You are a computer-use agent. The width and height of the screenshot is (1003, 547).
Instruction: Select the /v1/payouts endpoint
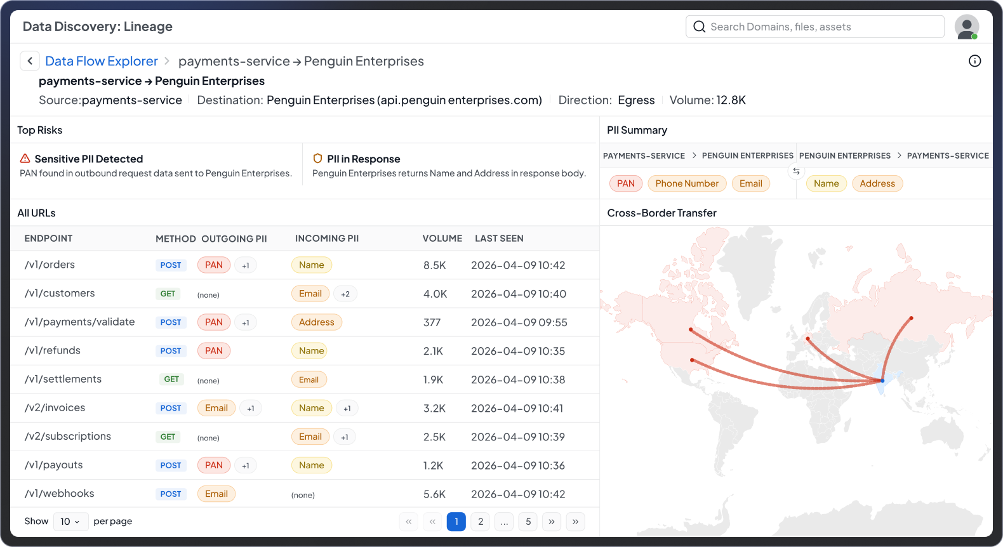click(x=53, y=465)
